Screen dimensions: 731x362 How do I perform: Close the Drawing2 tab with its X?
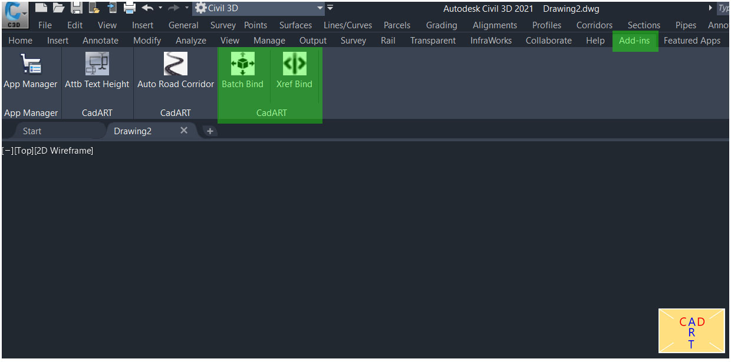click(x=184, y=130)
